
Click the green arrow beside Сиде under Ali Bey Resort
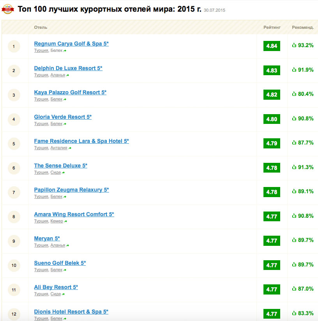pyautogui.click(x=63, y=295)
